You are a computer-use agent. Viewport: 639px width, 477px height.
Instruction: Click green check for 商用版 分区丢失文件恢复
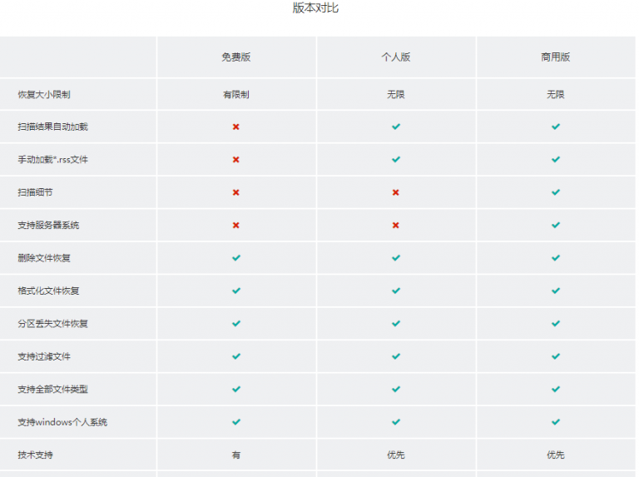556,324
